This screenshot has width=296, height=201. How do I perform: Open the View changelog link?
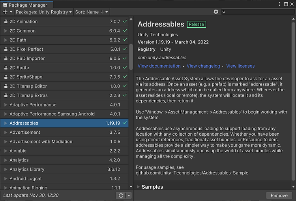coord(203,66)
